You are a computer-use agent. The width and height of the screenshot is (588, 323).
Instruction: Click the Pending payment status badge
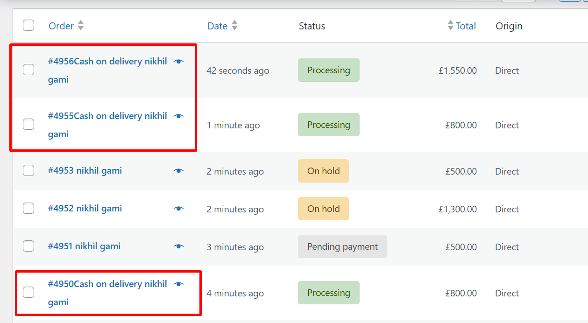(x=342, y=247)
